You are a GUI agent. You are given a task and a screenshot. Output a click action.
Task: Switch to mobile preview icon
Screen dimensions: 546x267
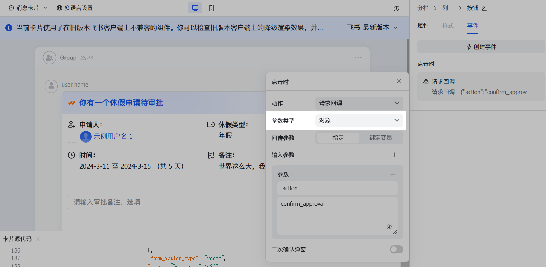coord(211,8)
